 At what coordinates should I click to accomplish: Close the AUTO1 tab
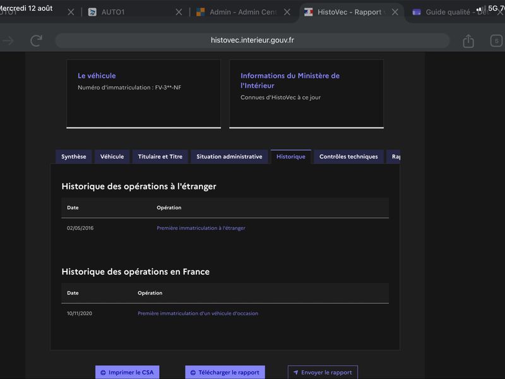click(179, 12)
